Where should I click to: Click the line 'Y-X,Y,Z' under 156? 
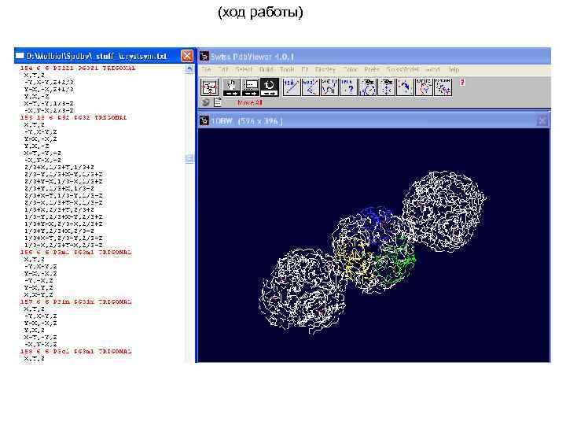click(x=39, y=288)
